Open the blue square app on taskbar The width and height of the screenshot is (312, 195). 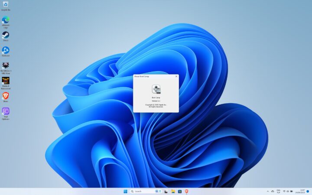click(x=180, y=192)
